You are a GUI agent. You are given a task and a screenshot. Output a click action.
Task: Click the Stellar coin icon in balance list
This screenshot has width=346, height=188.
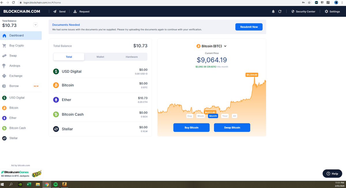coord(56,129)
